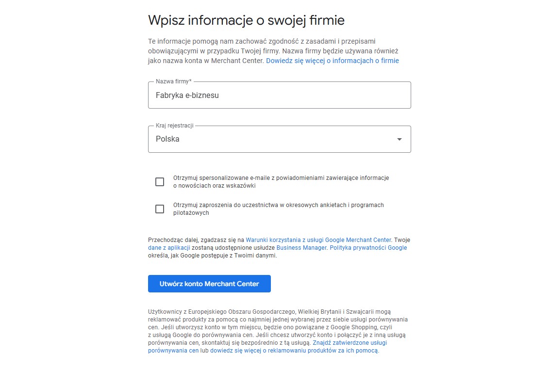Open Warunki korzystania z usługi Google Merchant Center

coord(318,240)
